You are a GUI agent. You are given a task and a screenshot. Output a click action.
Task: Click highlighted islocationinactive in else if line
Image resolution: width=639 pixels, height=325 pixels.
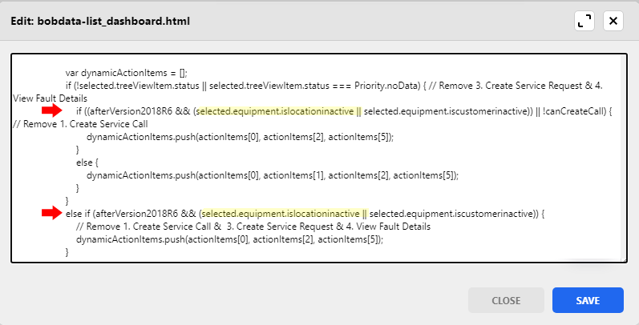tap(280, 214)
